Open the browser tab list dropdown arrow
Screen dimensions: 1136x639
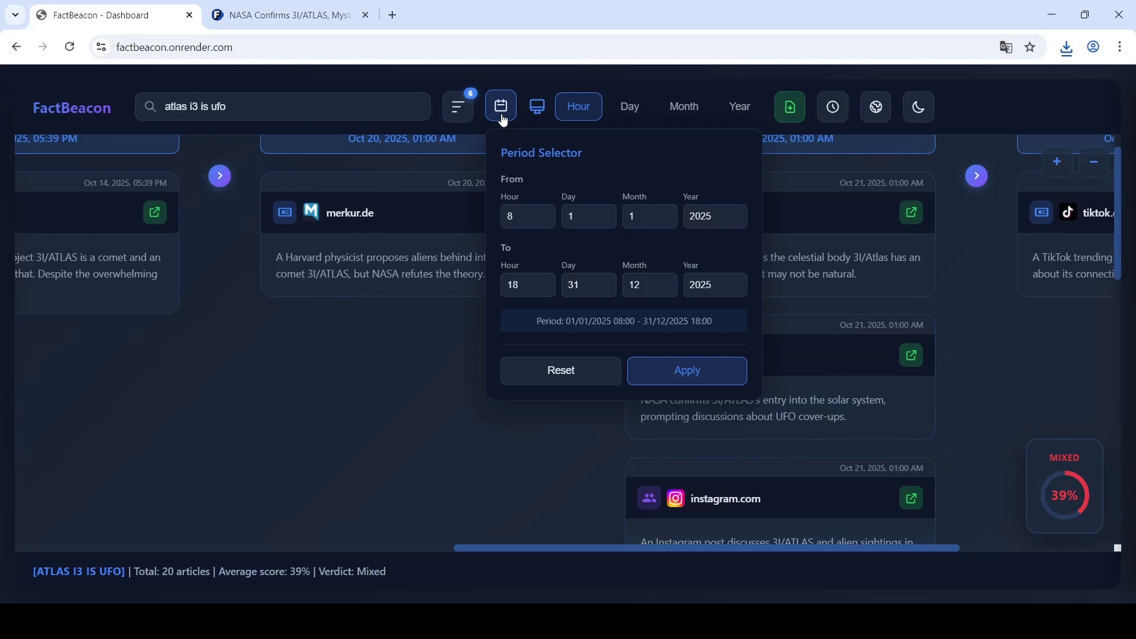point(15,15)
